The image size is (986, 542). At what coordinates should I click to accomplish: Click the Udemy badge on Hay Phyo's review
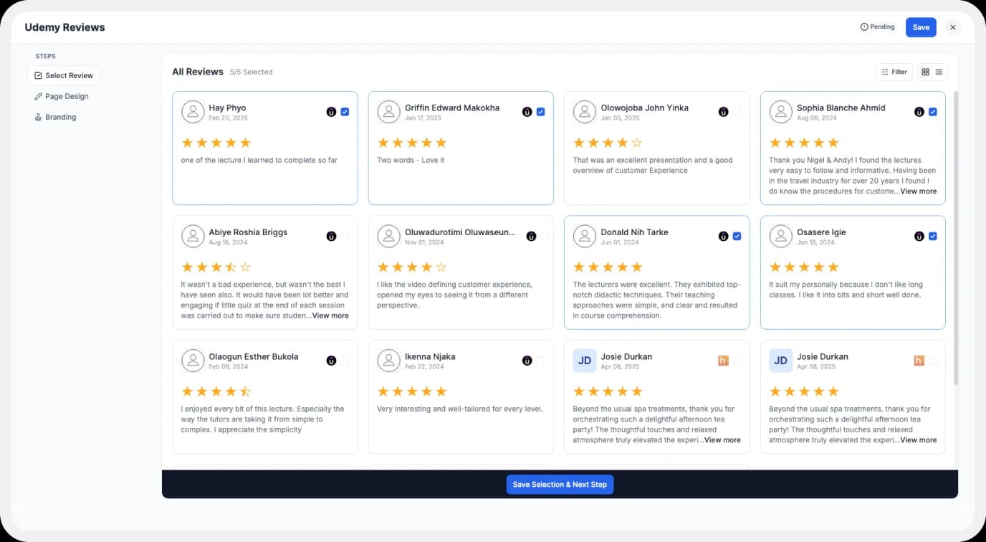[x=331, y=112]
